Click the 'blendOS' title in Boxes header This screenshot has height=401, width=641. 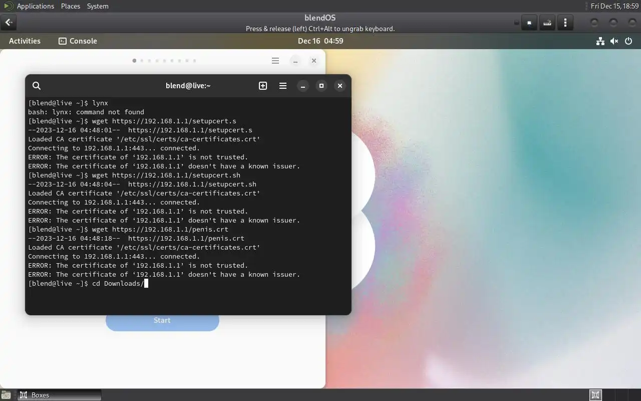point(320,18)
